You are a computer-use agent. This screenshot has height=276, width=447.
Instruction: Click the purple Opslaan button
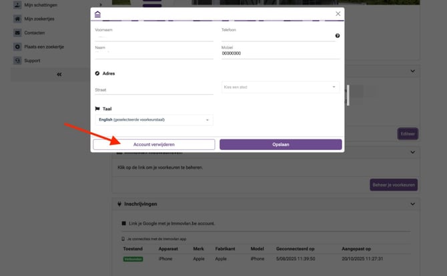[x=280, y=144]
